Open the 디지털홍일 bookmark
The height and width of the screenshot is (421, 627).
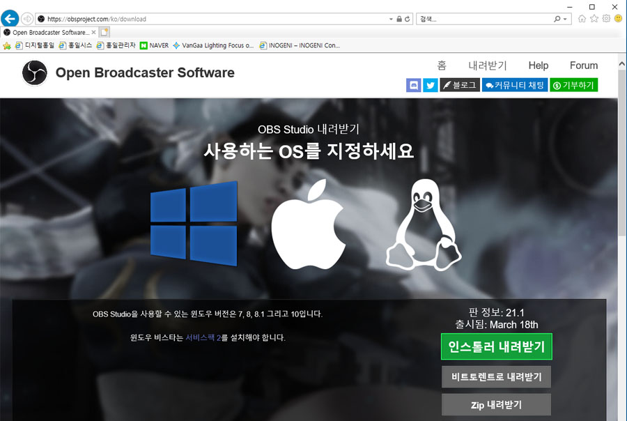pyautogui.click(x=34, y=45)
